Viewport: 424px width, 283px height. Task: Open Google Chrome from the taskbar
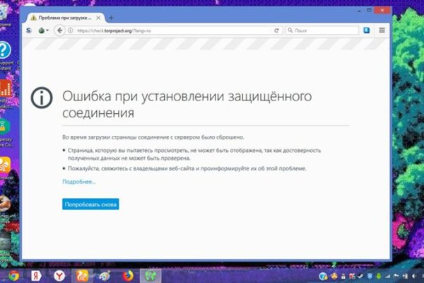tap(14, 275)
